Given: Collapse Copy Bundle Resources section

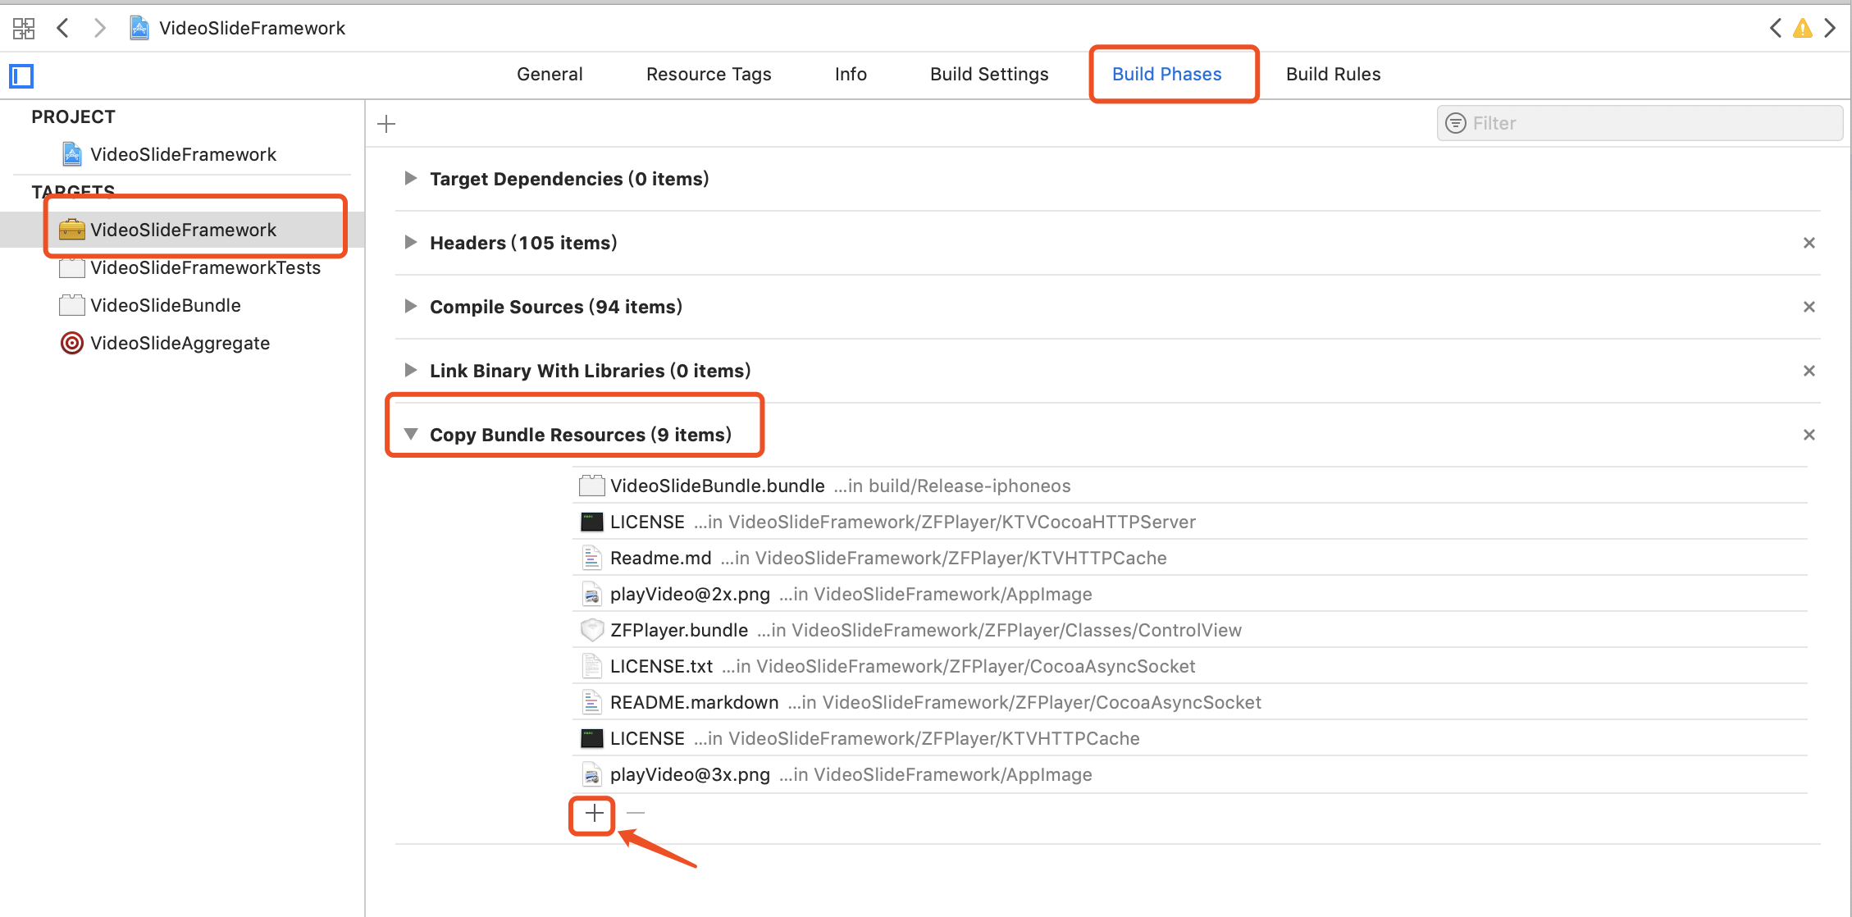Looking at the screenshot, I should pyautogui.click(x=411, y=434).
